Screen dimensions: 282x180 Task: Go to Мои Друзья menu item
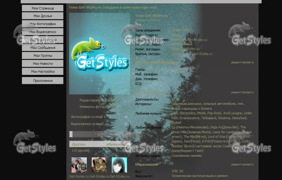[43, 16]
